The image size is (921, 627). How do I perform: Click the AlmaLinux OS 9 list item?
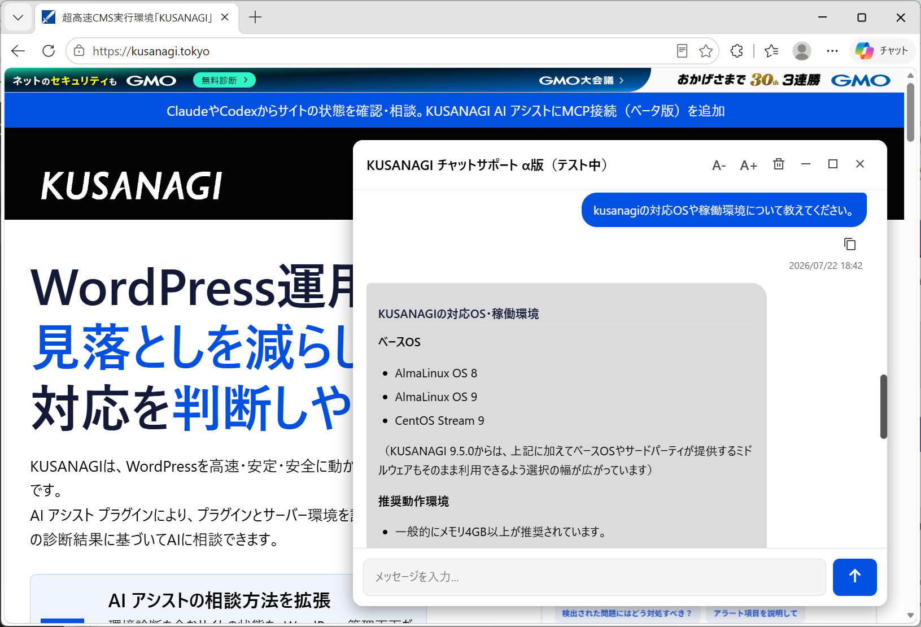click(436, 397)
